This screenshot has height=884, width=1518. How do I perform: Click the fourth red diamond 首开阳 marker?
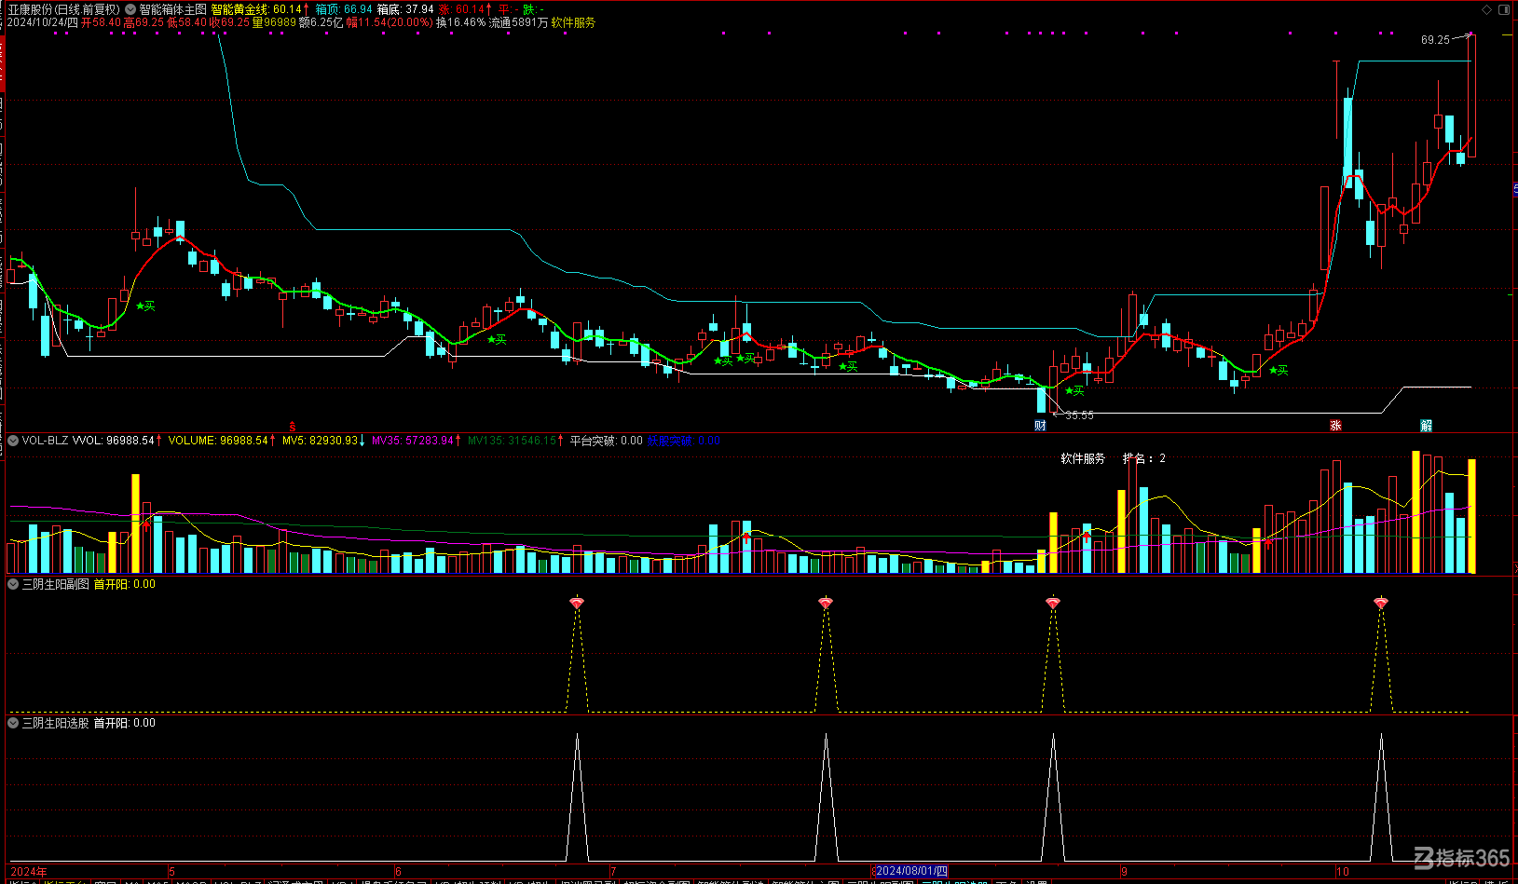coord(1381,604)
